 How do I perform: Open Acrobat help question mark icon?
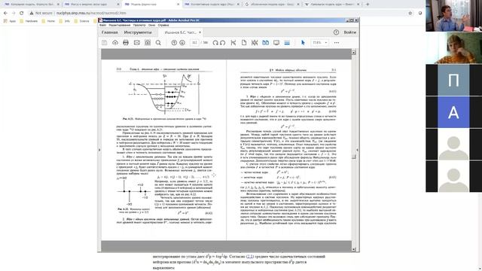337,32
